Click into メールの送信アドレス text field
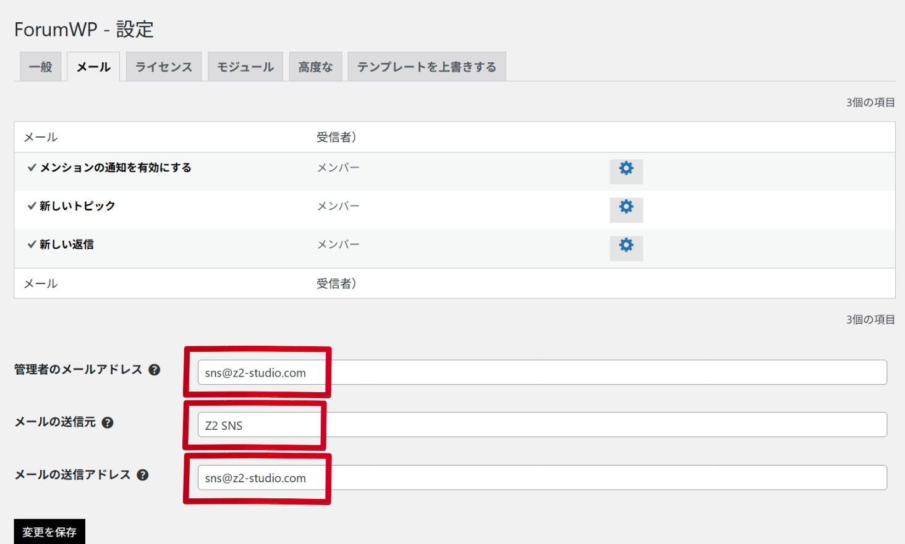This screenshot has height=544, width=905. [x=542, y=477]
